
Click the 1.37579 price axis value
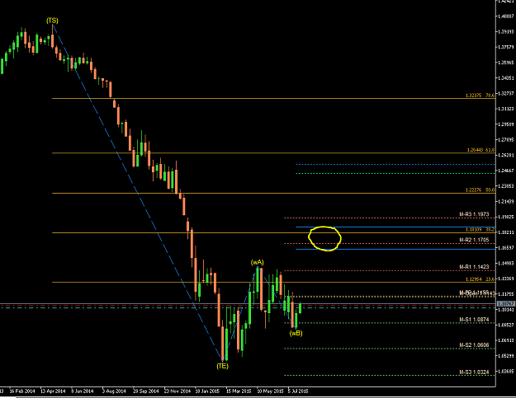tap(506, 47)
